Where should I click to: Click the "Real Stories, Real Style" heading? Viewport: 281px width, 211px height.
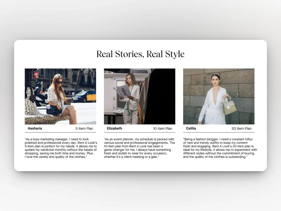point(140,54)
